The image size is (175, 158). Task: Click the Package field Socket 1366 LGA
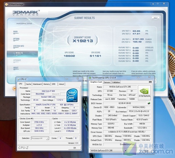(48, 97)
